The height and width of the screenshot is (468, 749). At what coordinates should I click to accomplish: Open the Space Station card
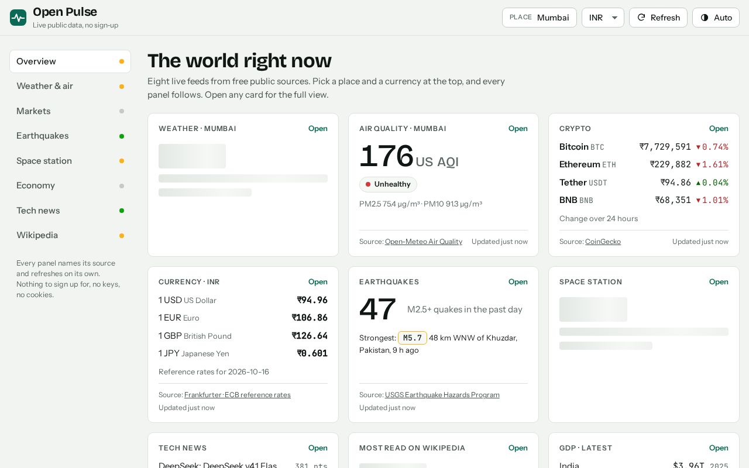719,282
